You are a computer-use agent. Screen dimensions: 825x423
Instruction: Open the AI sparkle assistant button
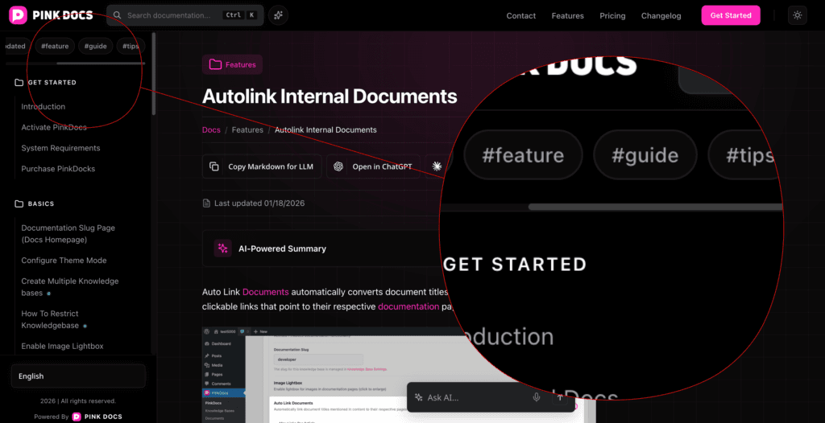coord(278,15)
